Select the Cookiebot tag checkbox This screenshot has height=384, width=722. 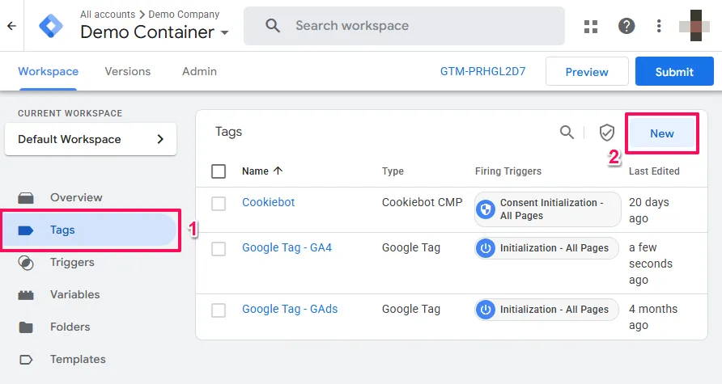point(219,203)
